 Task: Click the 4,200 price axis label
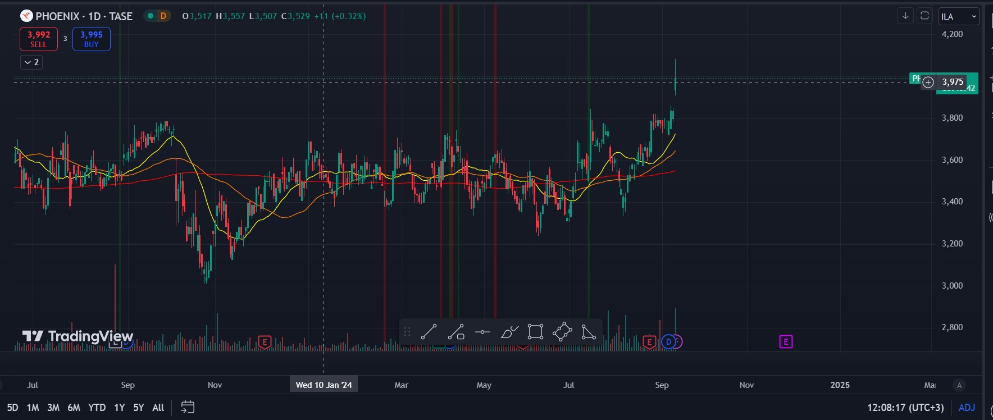click(x=952, y=34)
